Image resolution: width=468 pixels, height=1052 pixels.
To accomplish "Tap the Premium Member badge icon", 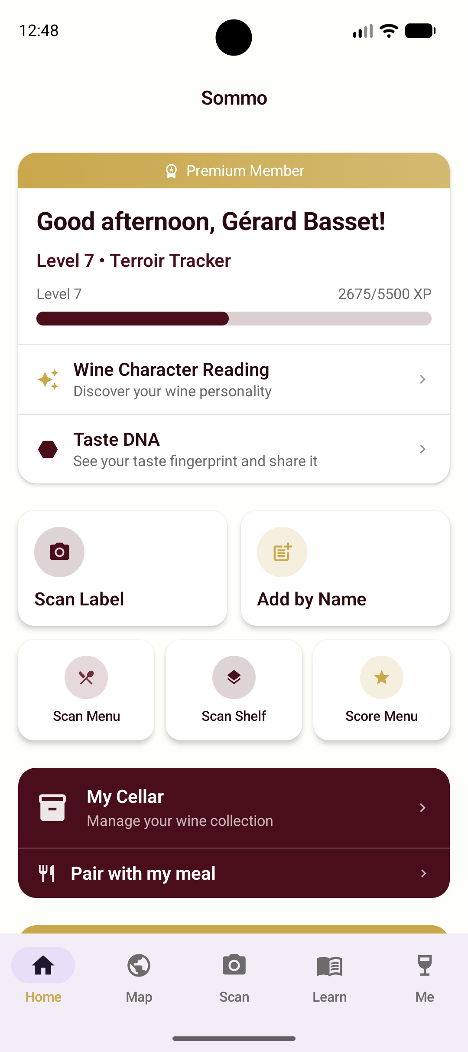I will coord(172,171).
